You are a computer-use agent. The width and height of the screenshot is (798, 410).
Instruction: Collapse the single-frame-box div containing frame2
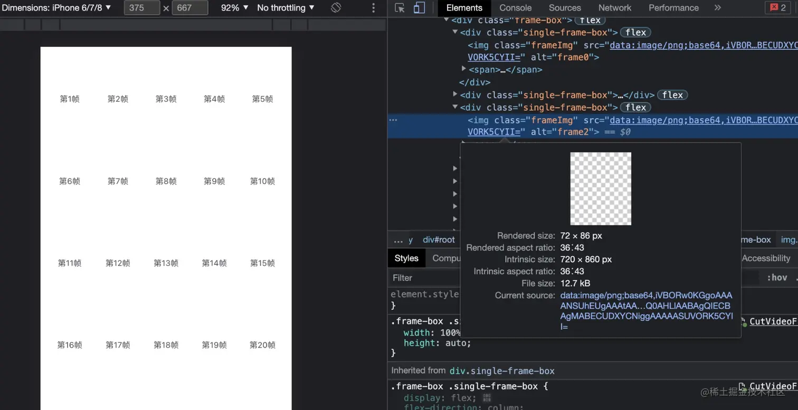(455, 107)
